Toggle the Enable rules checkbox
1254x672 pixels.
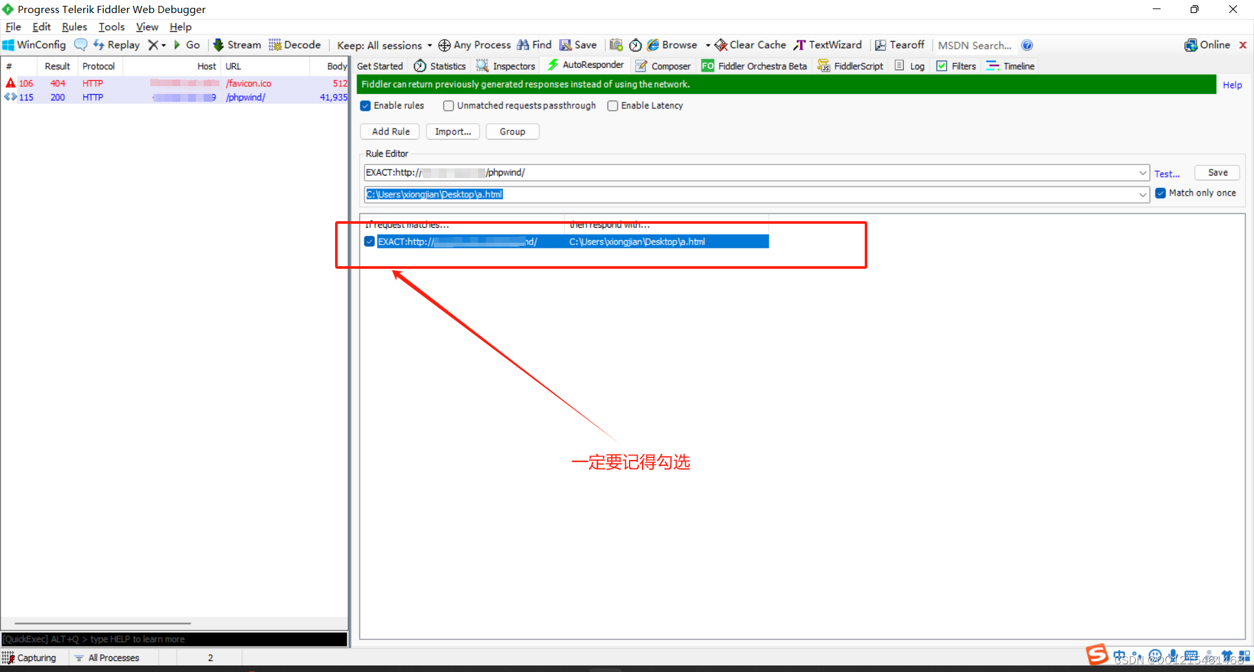(366, 106)
